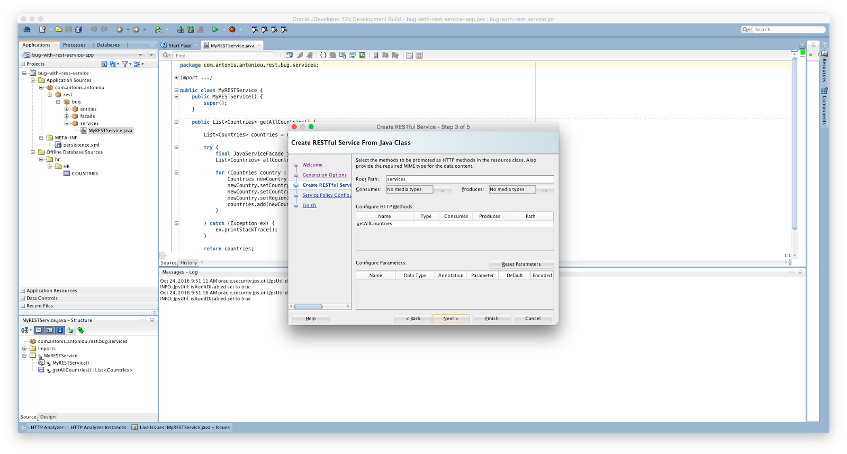Image resolution: width=847 pixels, height=454 pixels.
Task: Click the Back navigation arrow in toolbar
Action: pyautogui.click(x=120, y=30)
